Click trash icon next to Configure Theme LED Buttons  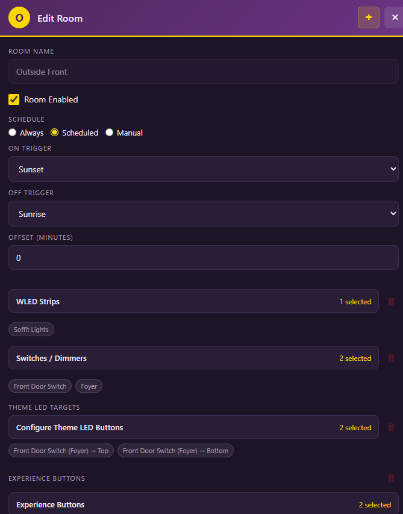(x=391, y=427)
